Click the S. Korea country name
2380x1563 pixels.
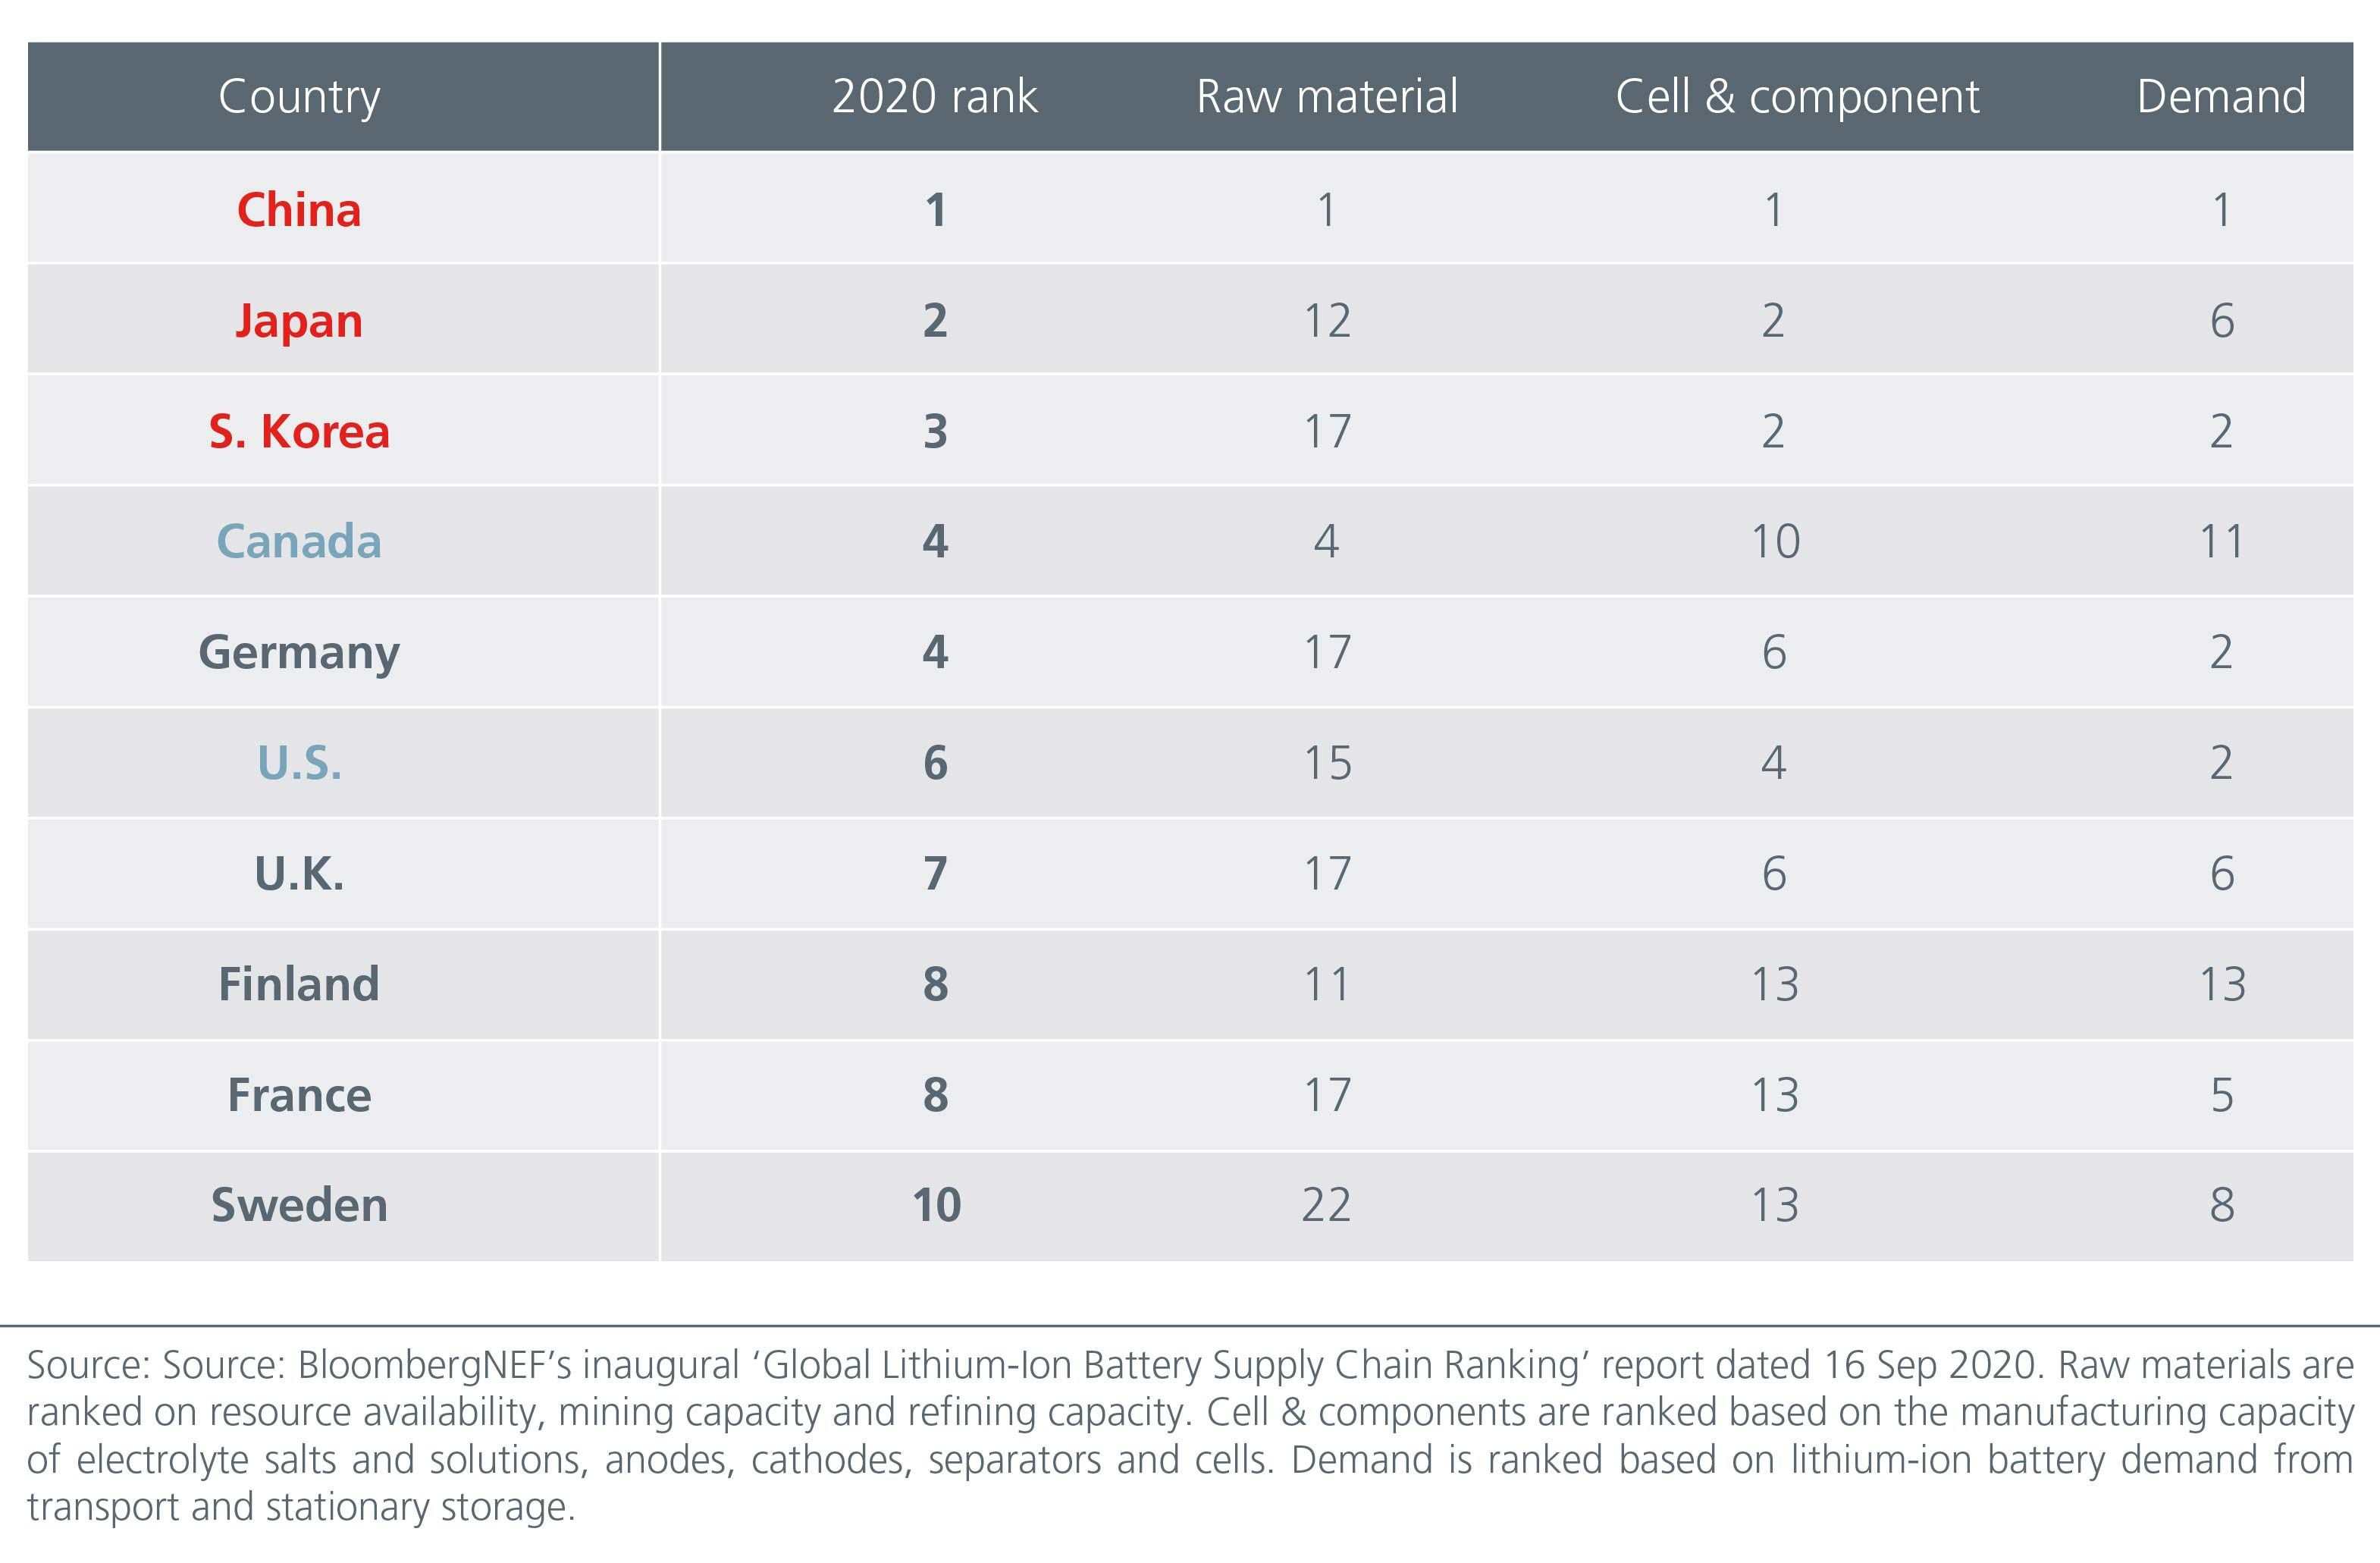click(299, 432)
